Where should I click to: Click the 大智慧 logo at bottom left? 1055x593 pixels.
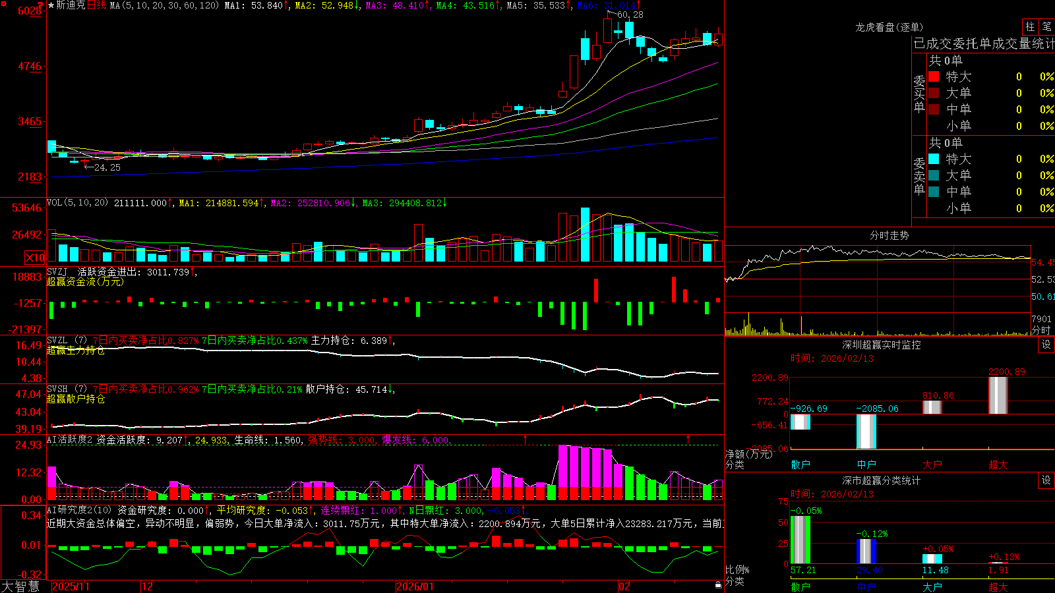click(20, 586)
